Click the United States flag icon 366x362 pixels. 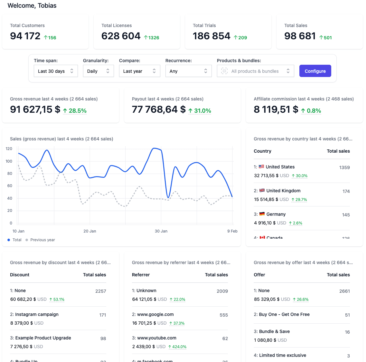262,167
